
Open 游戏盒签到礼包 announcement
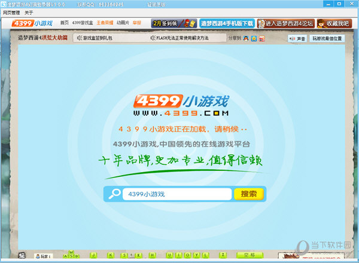point(95,38)
